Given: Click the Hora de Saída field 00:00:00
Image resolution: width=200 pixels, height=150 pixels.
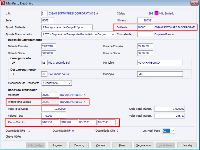Looking at the screenshot, I should tap(145, 53).
